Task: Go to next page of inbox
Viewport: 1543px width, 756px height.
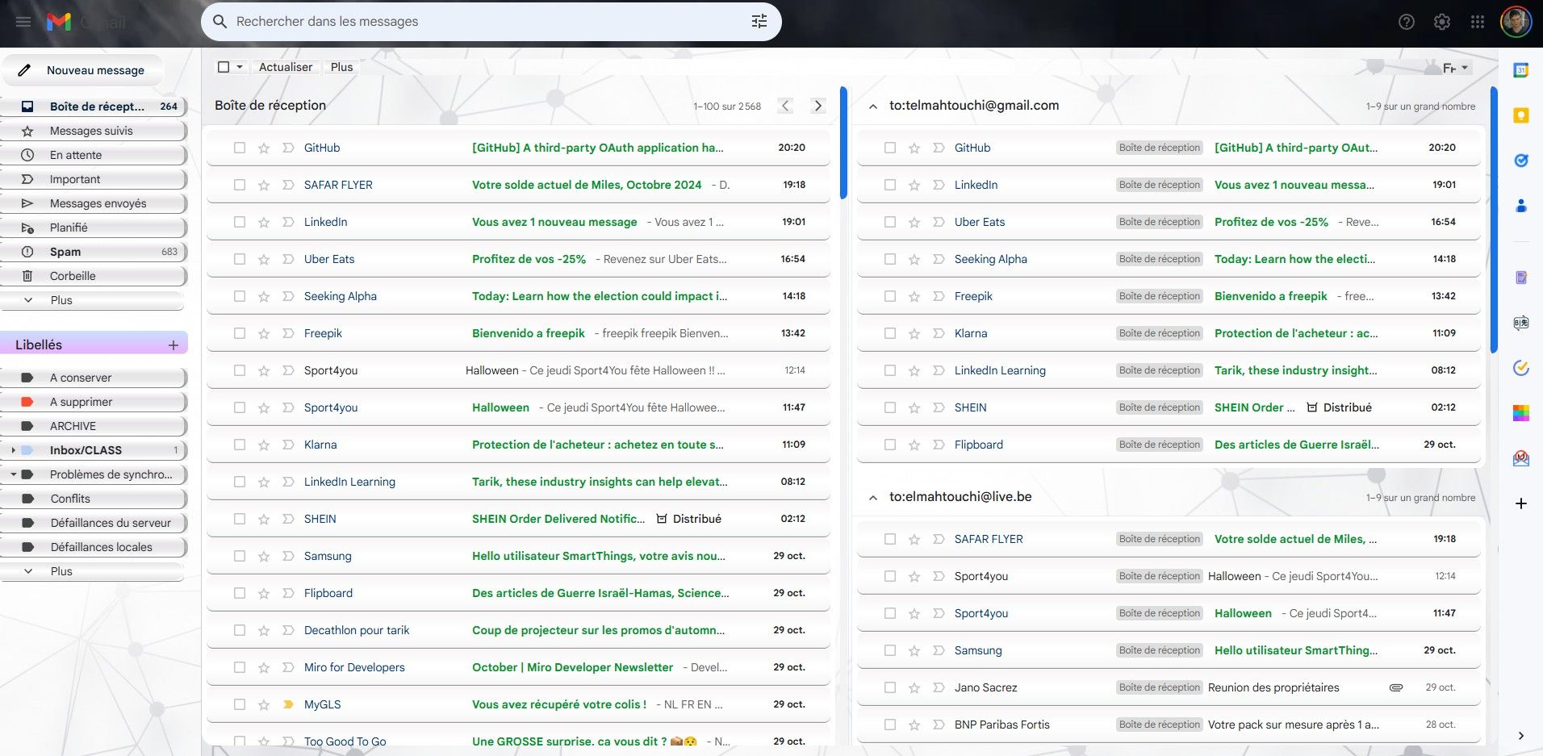Action: (818, 106)
